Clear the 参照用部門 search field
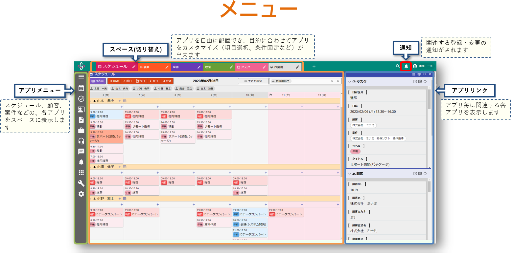Image resolution: width=513 pixels, height=253 pixels. click(x=332, y=81)
